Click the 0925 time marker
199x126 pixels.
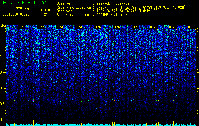point(97,27)
